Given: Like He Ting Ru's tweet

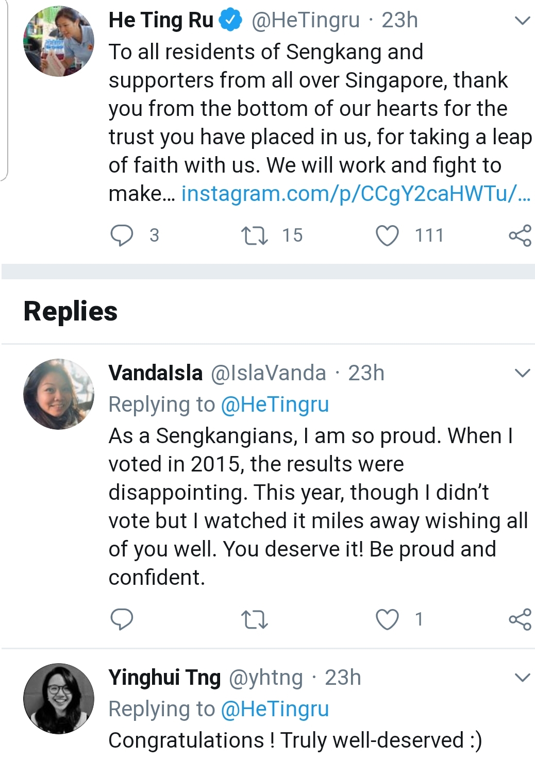Looking at the screenshot, I should (387, 235).
